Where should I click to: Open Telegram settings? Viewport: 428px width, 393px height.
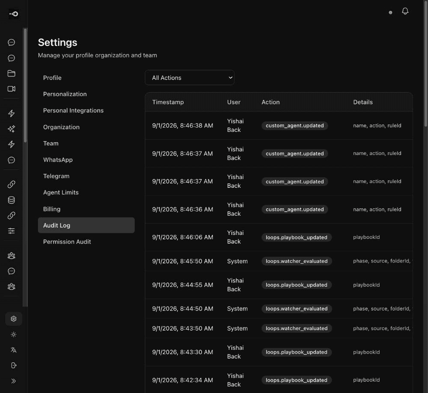pyautogui.click(x=86, y=176)
